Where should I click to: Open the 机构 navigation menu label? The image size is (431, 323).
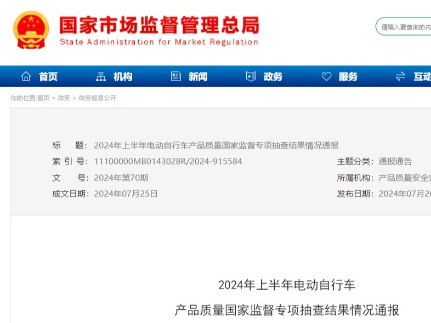coord(123,77)
